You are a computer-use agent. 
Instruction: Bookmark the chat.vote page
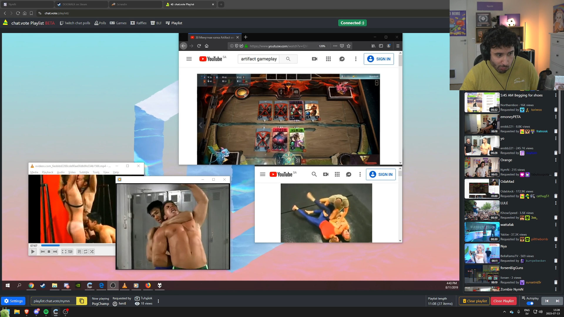point(31,13)
